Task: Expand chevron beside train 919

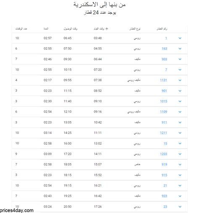Action: pos(180,164)
